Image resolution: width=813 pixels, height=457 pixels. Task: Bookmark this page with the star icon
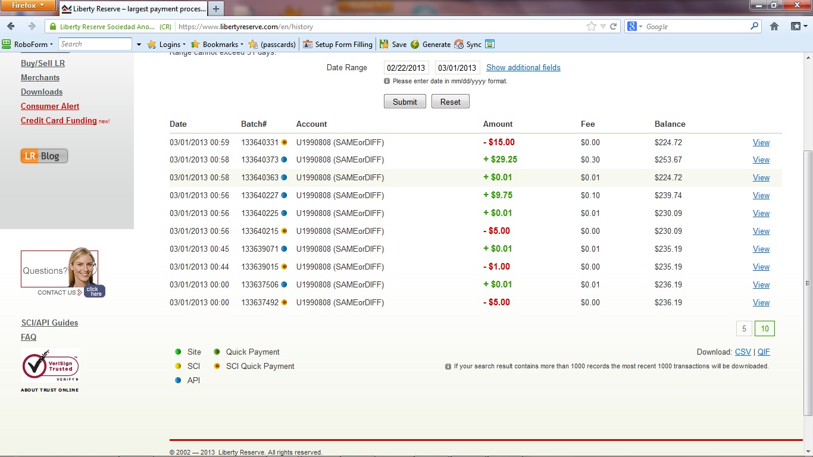591,26
